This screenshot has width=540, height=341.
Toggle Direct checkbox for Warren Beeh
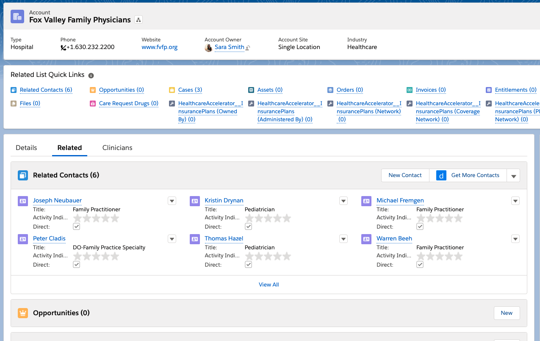point(420,265)
